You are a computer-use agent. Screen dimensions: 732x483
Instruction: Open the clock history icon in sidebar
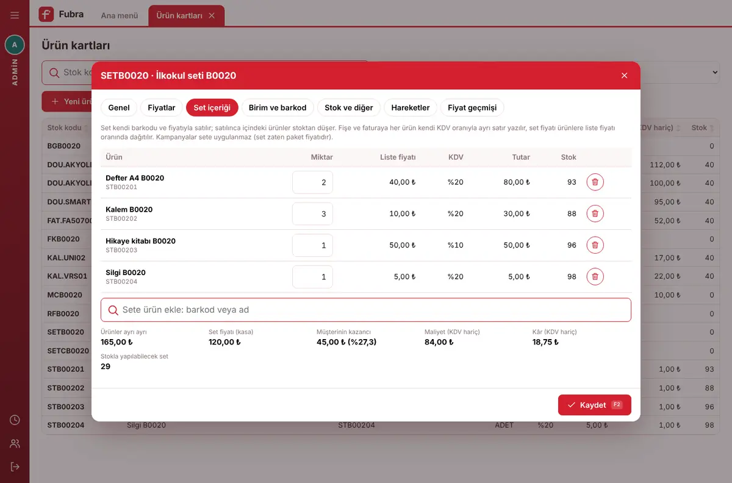click(15, 420)
